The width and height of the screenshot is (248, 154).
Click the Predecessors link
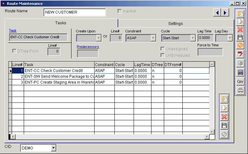click(x=88, y=47)
